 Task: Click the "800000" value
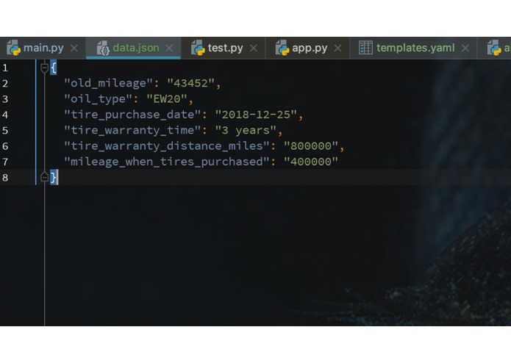point(311,145)
